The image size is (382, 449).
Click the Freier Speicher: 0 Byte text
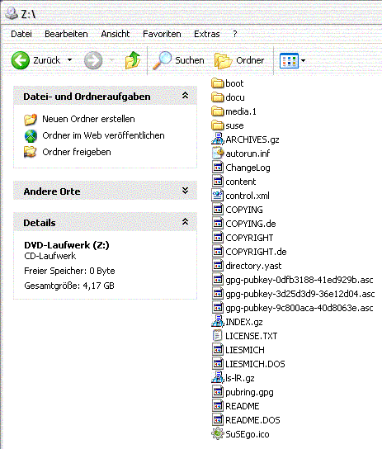pos(69,271)
